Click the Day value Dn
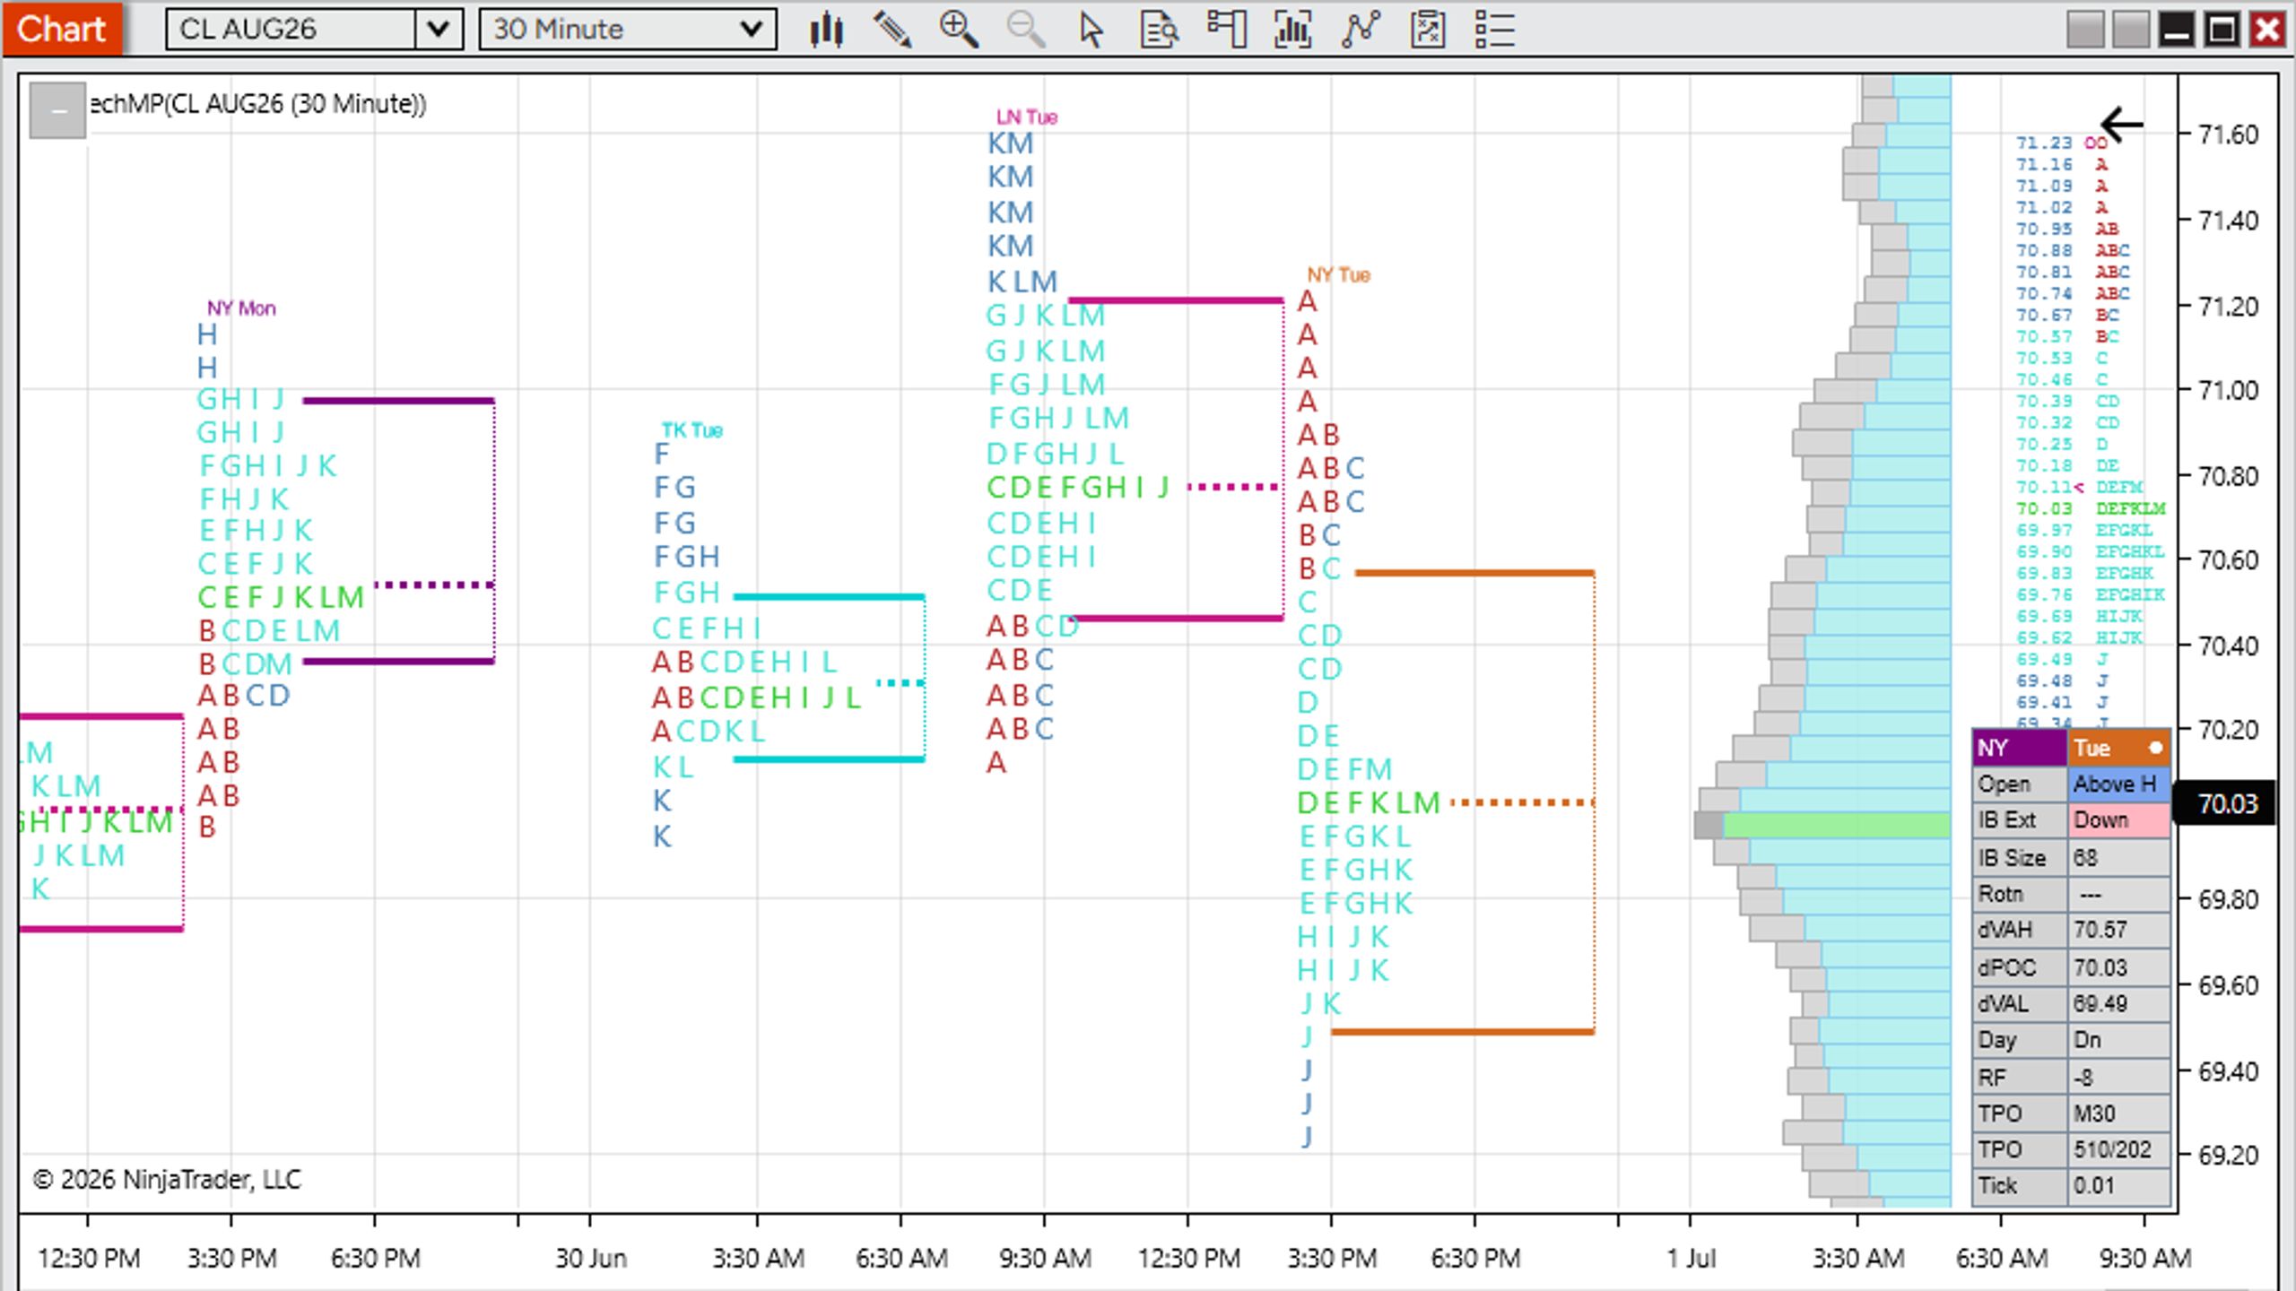 2118,1040
